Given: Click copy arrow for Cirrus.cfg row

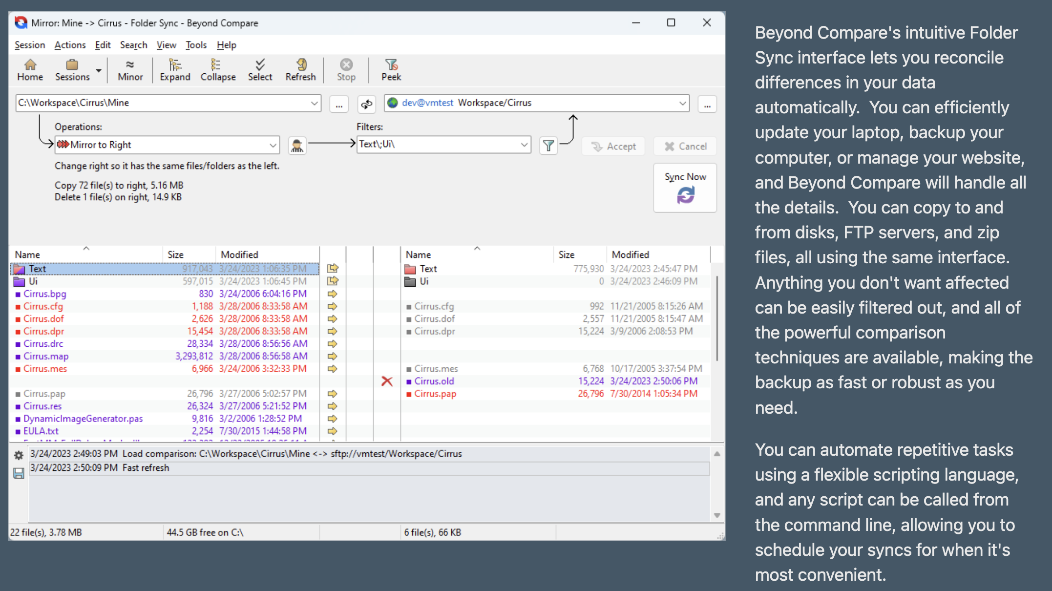Looking at the screenshot, I should (x=333, y=307).
